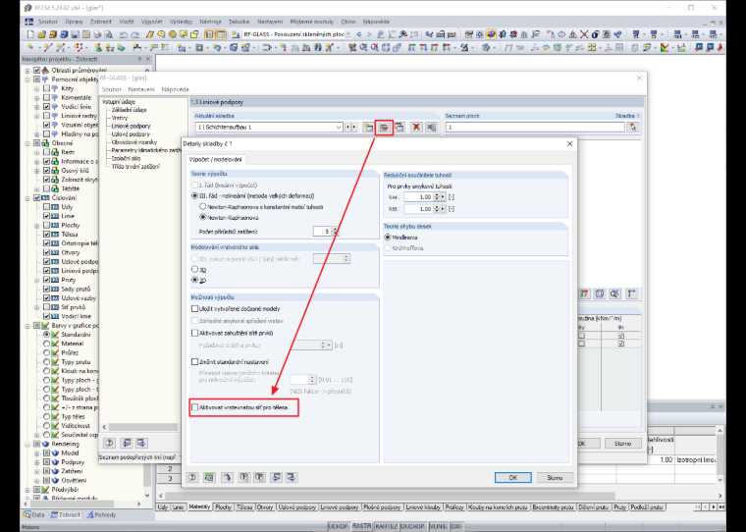Toggle the UCHOP status bar button
This screenshot has height=532, width=746.
pyautogui.click(x=338, y=526)
